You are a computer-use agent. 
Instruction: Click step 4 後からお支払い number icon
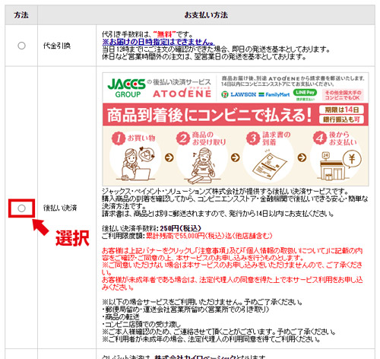320,138
